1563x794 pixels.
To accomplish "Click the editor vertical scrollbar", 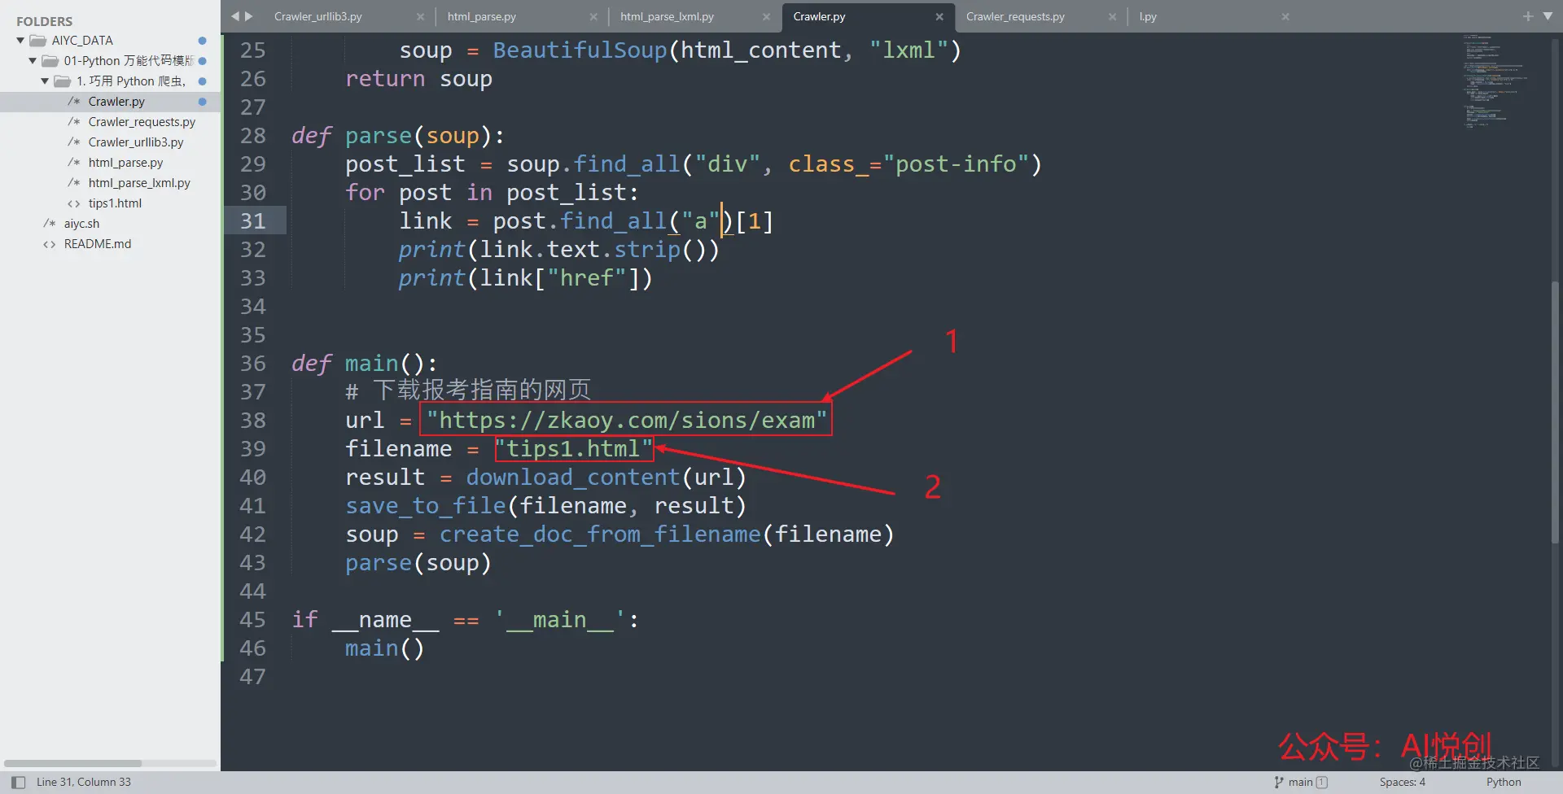I will click(x=1555, y=412).
